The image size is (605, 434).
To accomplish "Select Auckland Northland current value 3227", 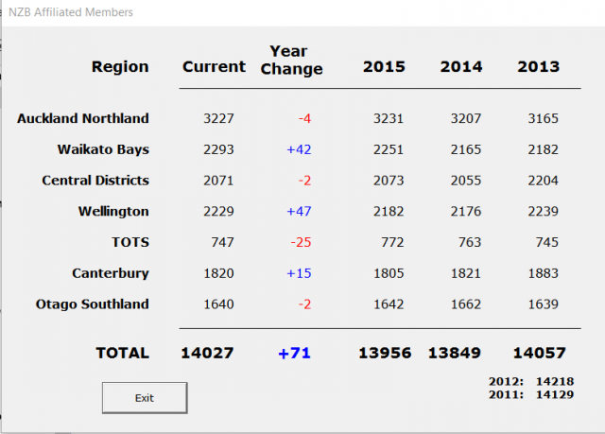I will coord(218,118).
